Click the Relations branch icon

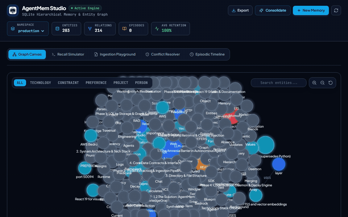[90, 29]
